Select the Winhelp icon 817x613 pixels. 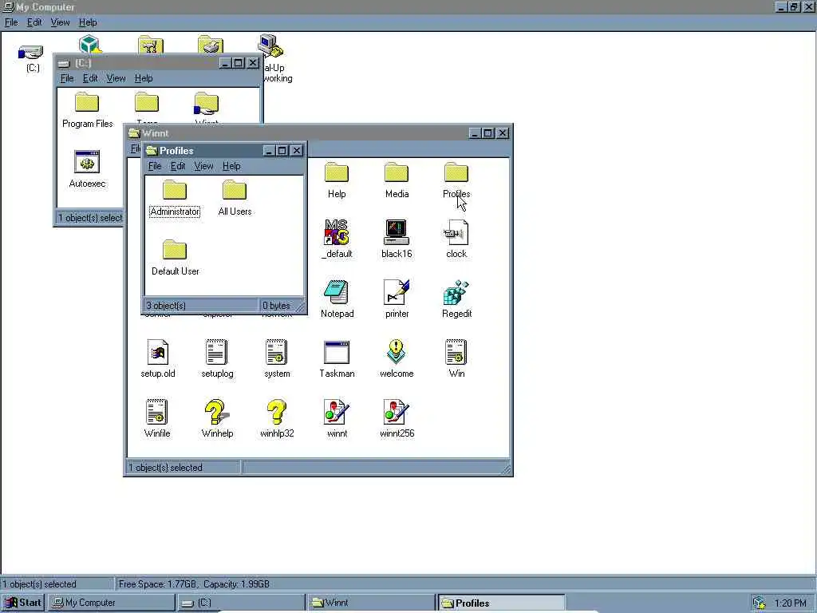click(x=217, y=420)
